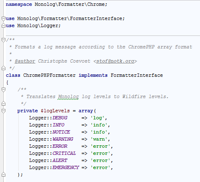Click FormatterInterface after implements keyword
Image resolution: width=200 pixels, height=182 pixels.
137,75
